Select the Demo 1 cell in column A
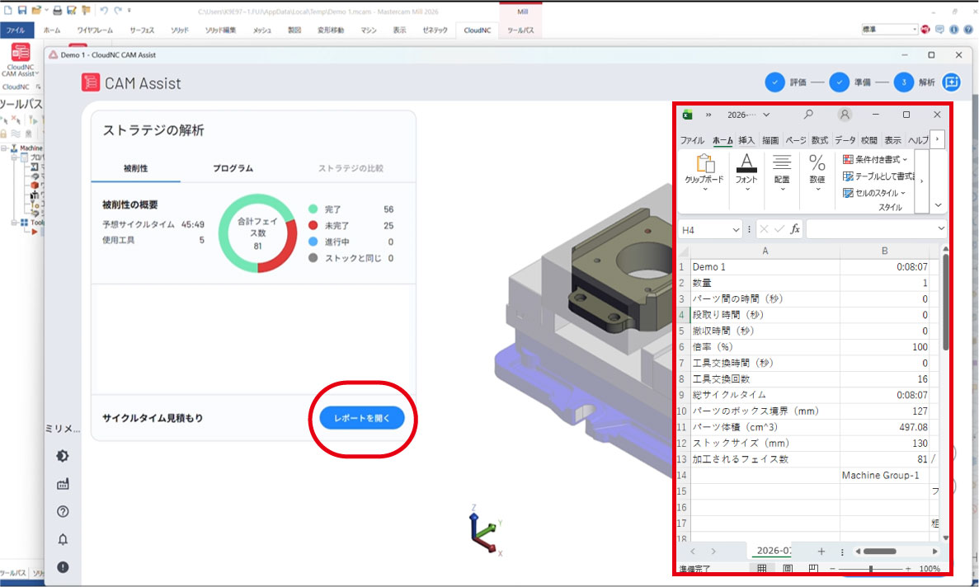 point(765,267)
